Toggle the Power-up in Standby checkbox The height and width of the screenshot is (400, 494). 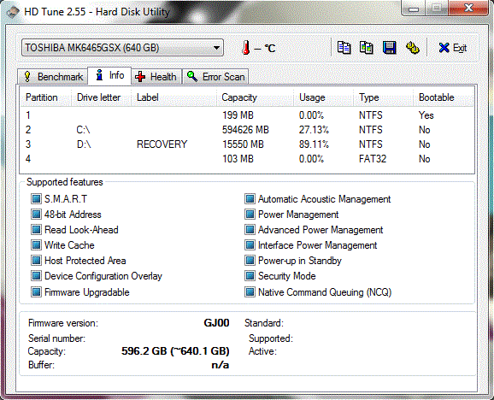click(x=250, y=261)
